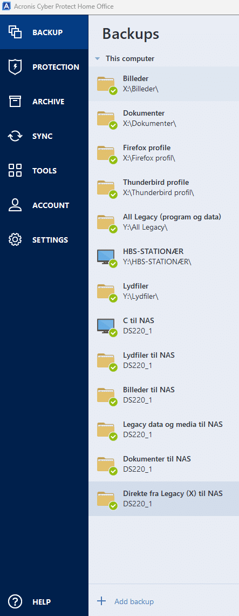The height and width of the screenshot is (616, 239).
Task: Select the Dokumenter backup name
Action: (x=144, y=113)
